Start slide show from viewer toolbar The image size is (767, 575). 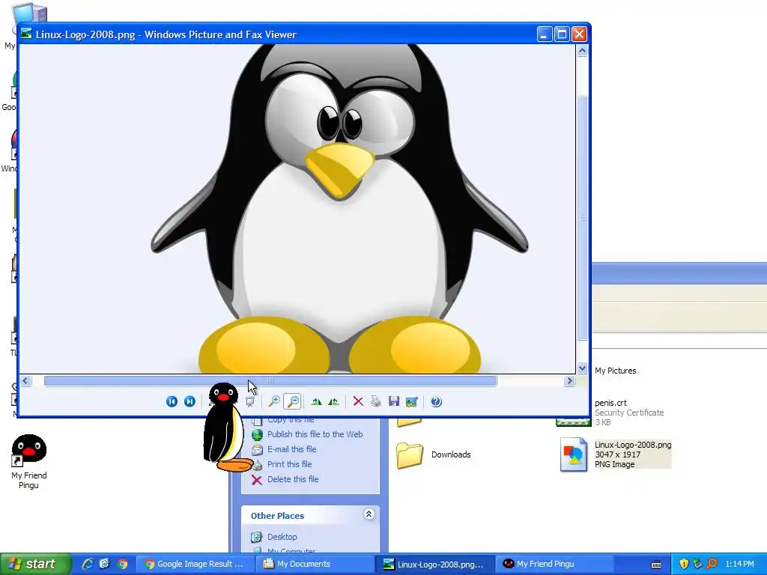click(x=250, y=401)
